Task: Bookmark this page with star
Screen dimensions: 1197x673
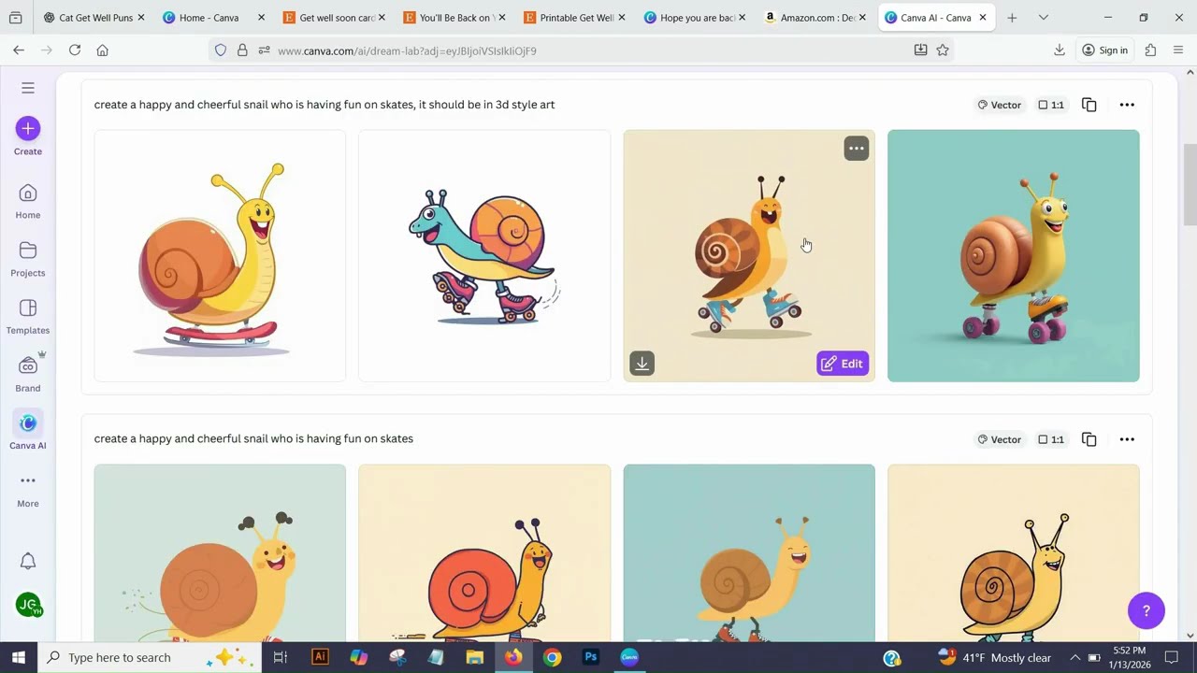Action: (x=943, y=50)
